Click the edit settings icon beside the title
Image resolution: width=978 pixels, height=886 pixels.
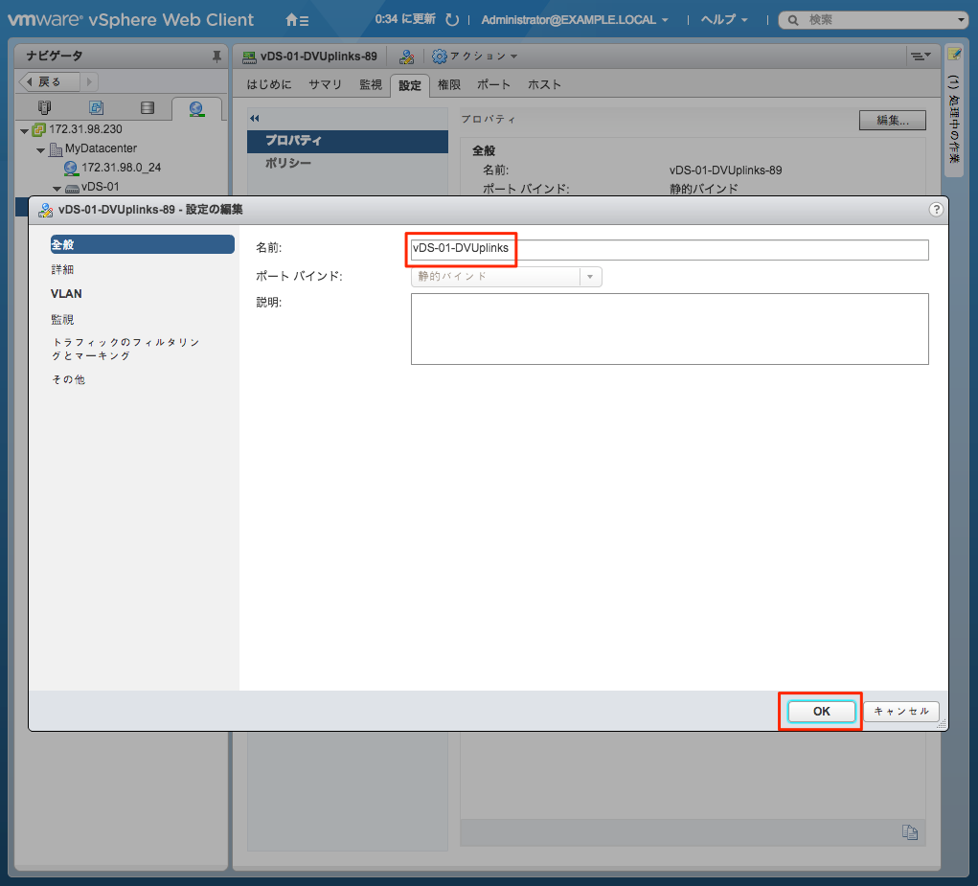point(407,57)
